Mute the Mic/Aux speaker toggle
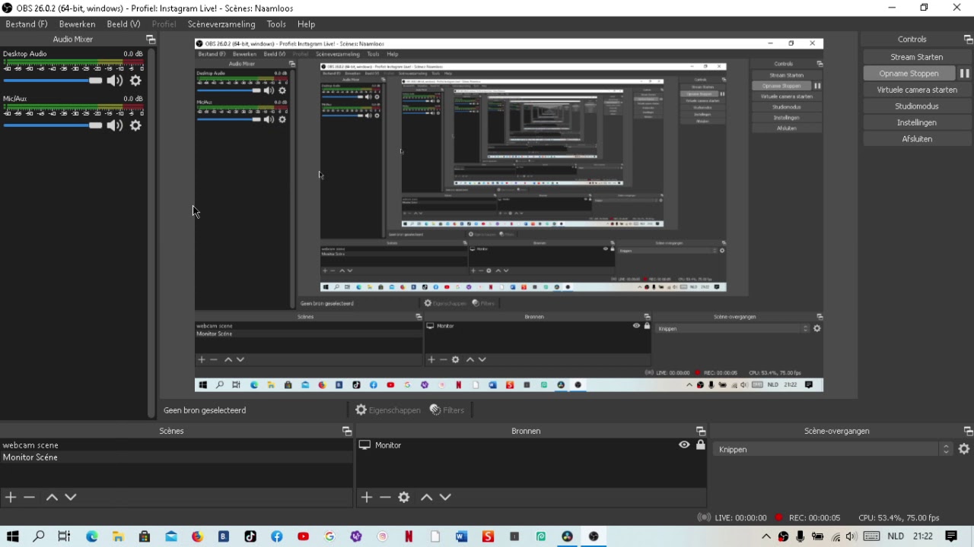 coord(114,125)
